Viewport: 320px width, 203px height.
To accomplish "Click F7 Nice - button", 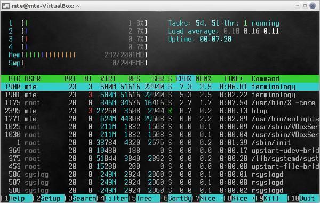I will point(208,198).
